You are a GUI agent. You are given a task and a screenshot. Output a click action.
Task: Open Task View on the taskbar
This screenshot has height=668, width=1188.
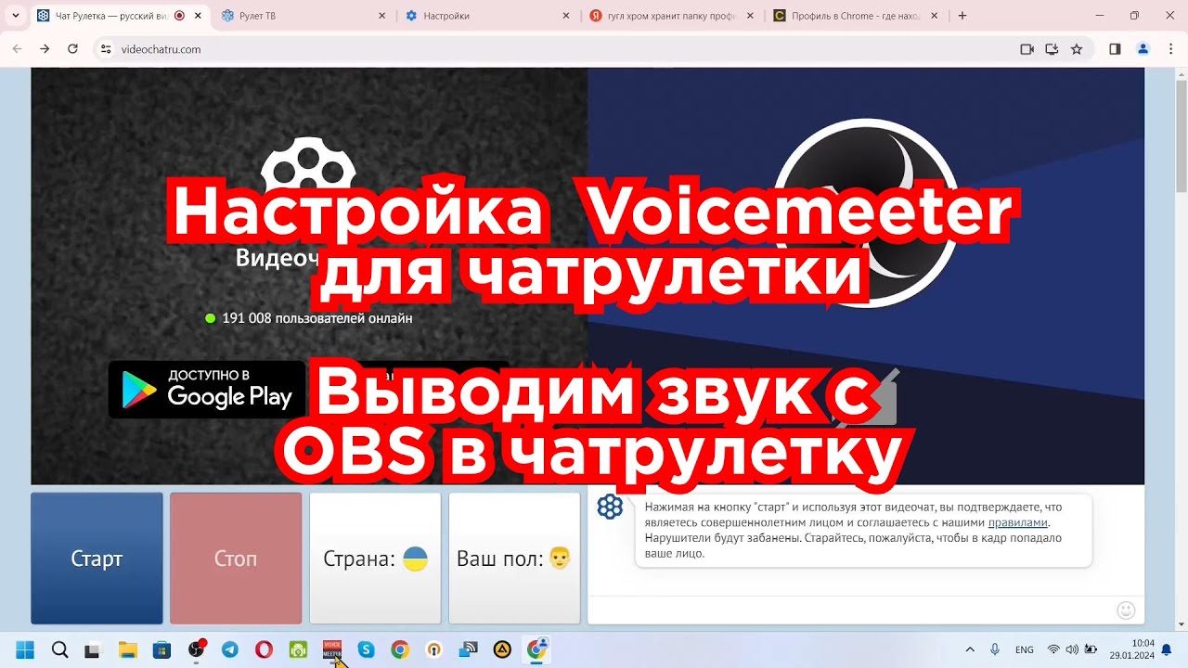[x=92, y=649]
